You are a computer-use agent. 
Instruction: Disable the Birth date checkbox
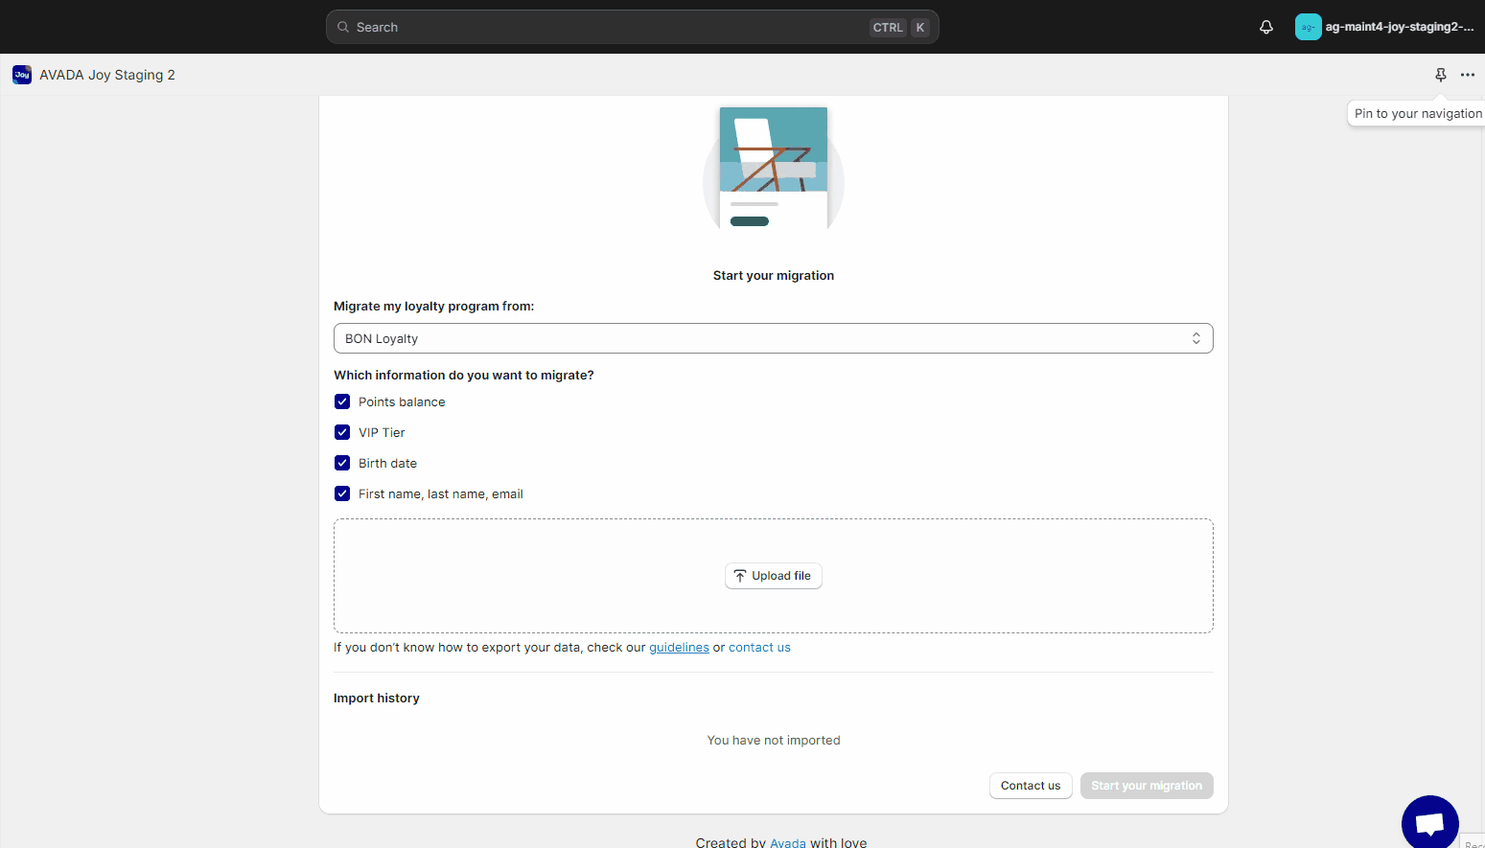click(342, 463)
